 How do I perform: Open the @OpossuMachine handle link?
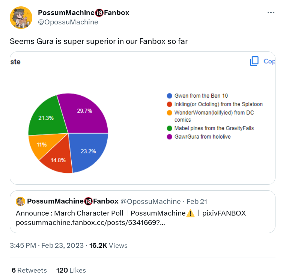[x=68, y=22]
